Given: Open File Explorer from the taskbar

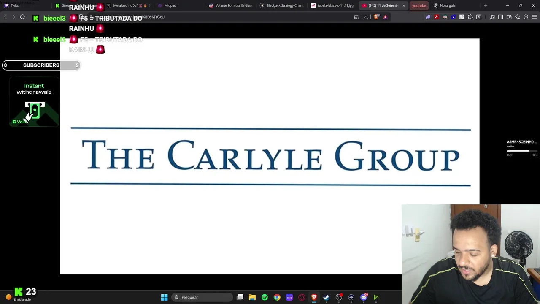Looking at the screenshot, I should (x=252, y=297).
